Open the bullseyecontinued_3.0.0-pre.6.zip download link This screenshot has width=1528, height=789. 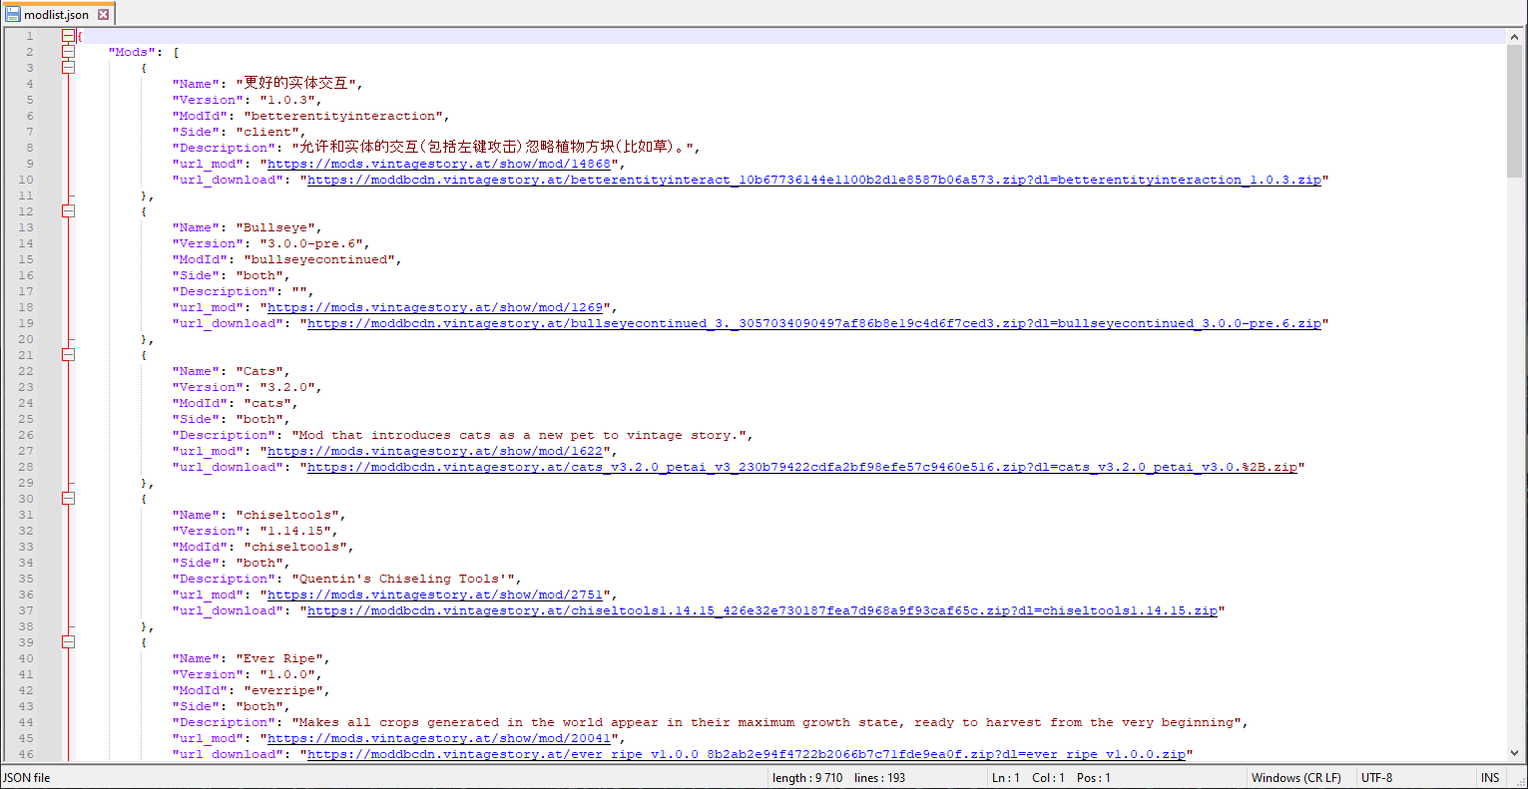(814, 323)
